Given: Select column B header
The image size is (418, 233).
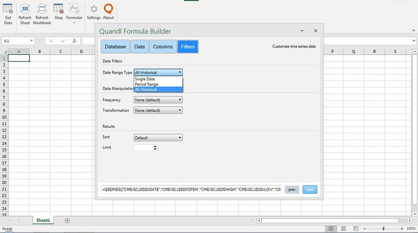Looking at the screenshot, I should click(40, 51).
